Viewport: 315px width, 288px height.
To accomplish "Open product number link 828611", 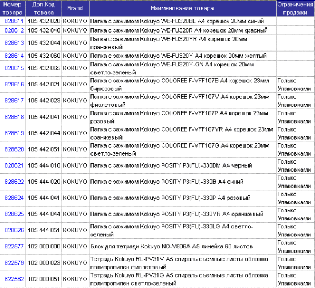I will [x=14, y=21].
